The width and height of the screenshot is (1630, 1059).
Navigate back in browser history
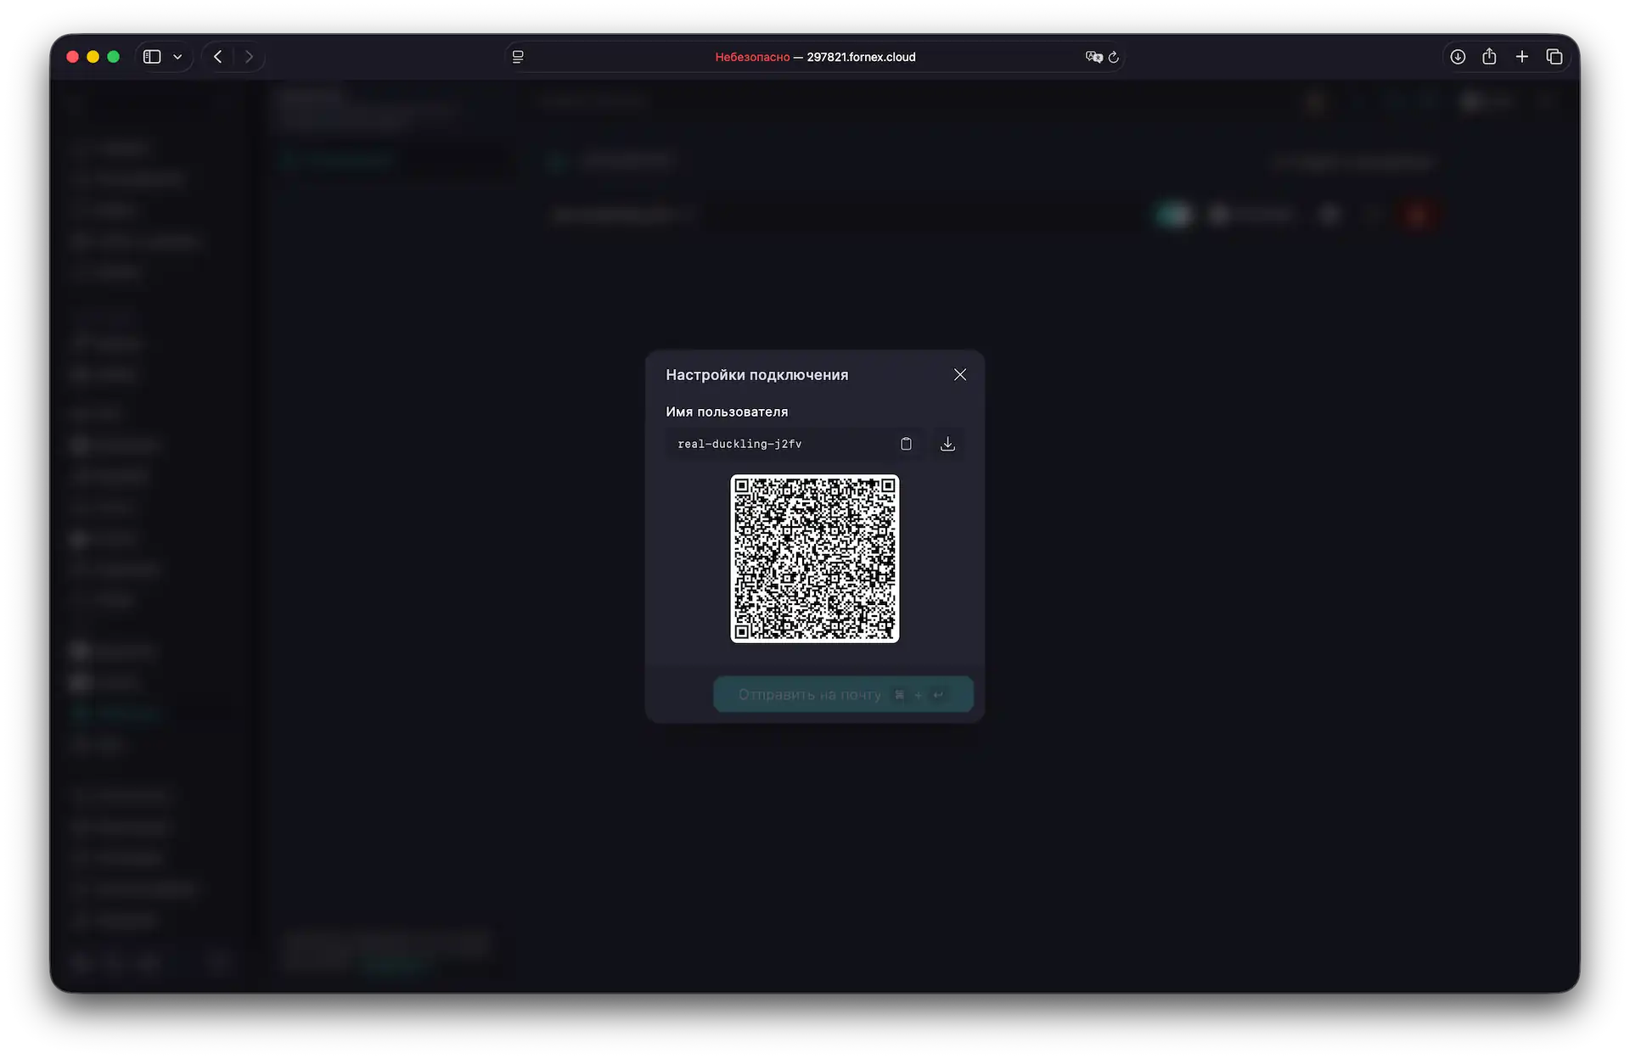click(217, 56)
